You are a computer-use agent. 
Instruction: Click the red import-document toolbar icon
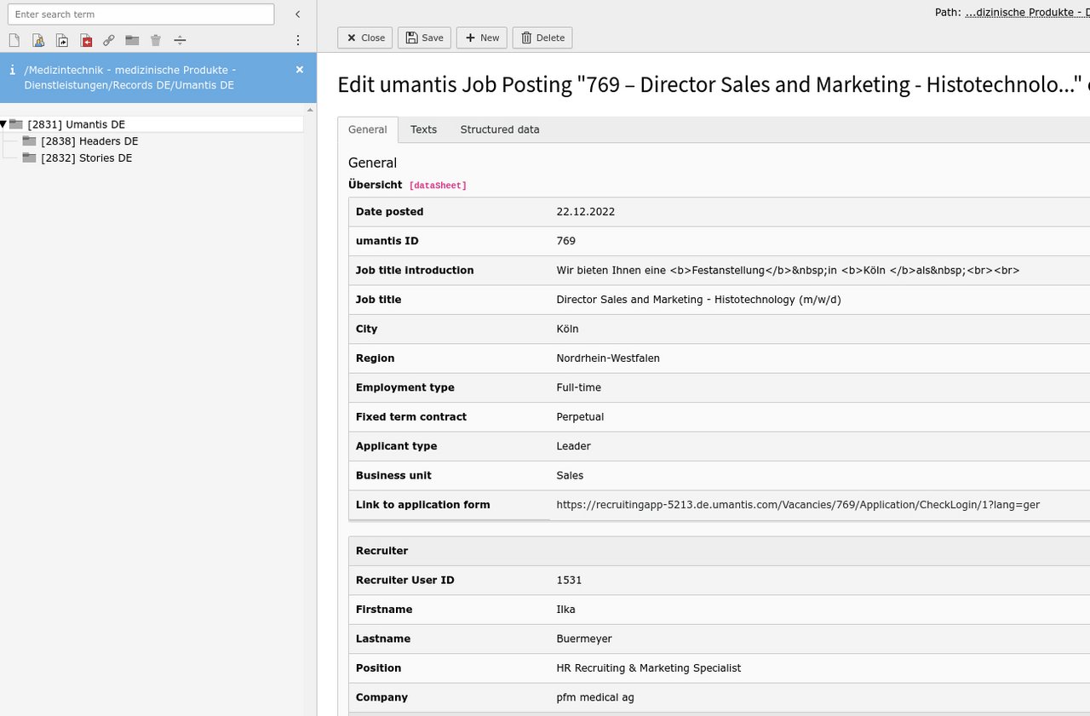[85, 40]
